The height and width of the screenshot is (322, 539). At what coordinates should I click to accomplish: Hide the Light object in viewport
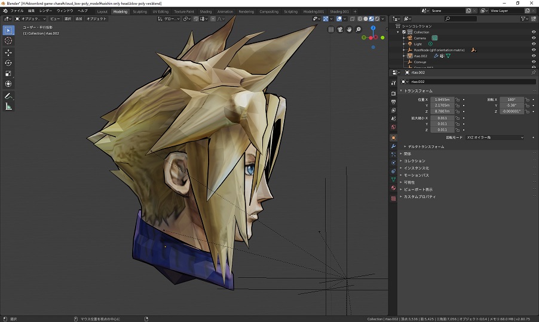click(534, 44)
